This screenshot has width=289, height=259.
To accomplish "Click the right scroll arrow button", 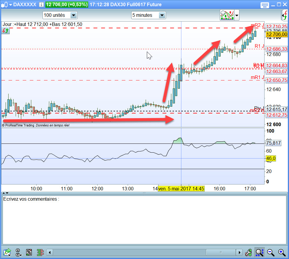I will 239,252.
